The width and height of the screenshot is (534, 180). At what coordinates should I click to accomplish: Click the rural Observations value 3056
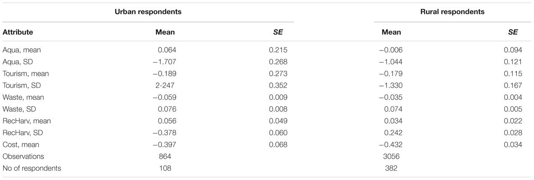[x=390, y=157]
